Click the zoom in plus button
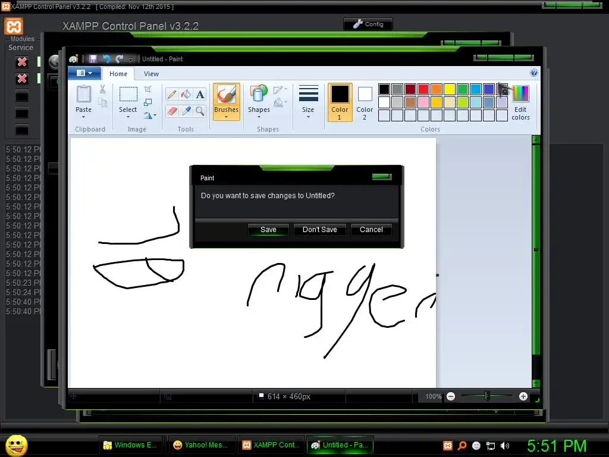 point(523,396)
